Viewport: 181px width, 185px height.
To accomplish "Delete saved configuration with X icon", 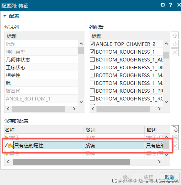I will pyautogui.click(x=175, y=146).
